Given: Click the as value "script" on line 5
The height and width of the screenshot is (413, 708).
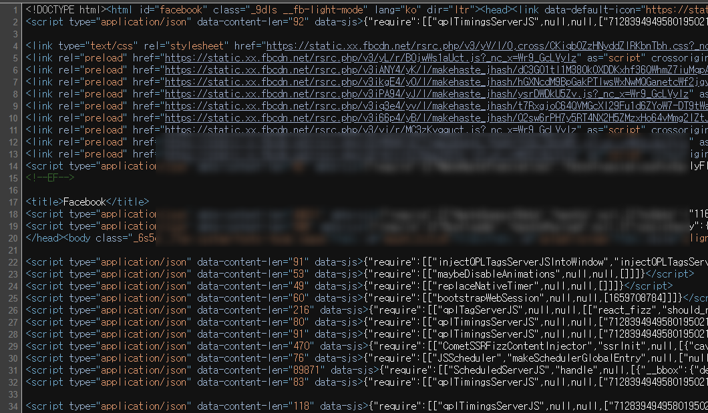Looking at the screenshot, I should 625,57.
